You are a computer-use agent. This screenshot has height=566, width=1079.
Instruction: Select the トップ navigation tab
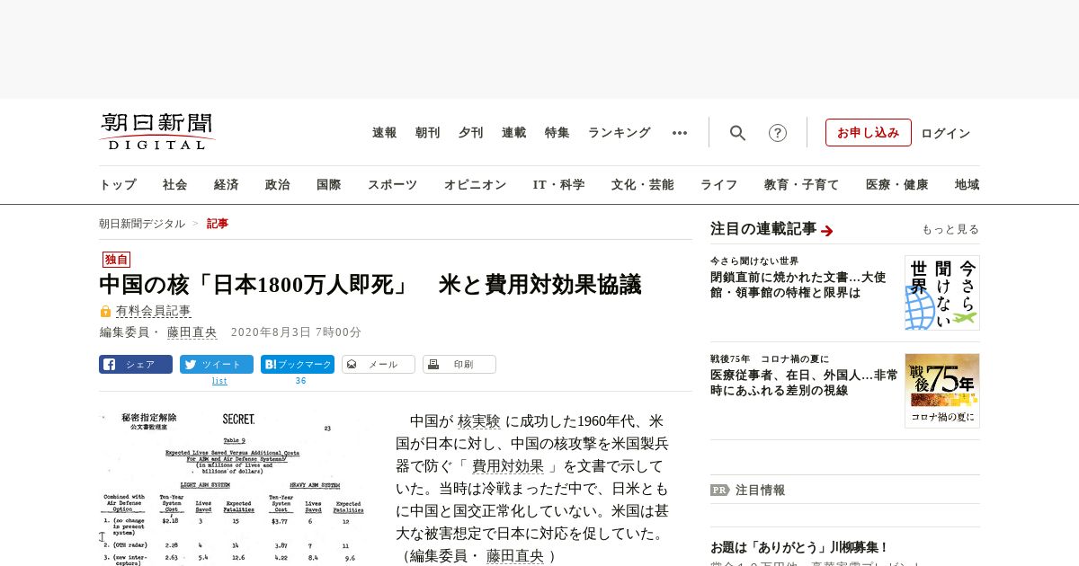[x=118, y=185]
